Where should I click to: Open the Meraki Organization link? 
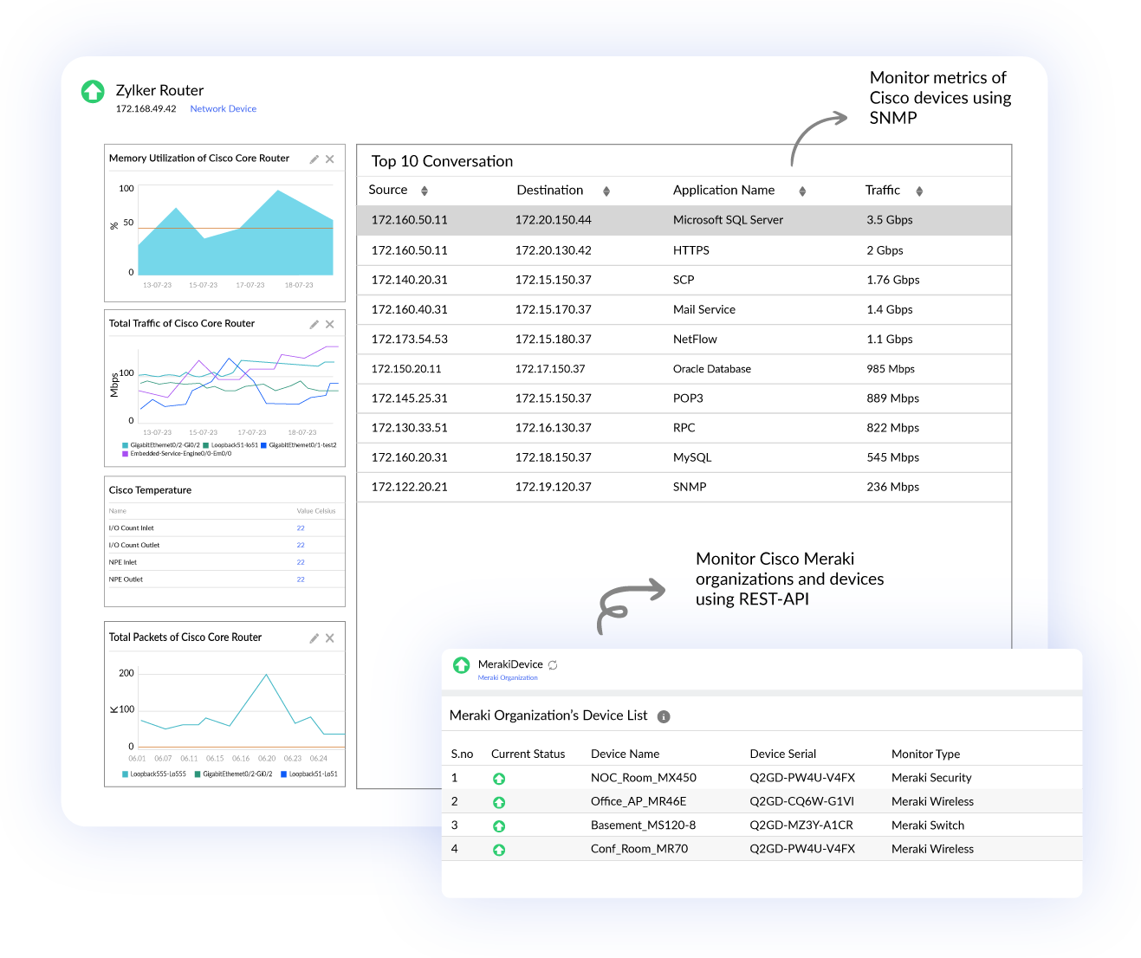(x=507, y=677)
